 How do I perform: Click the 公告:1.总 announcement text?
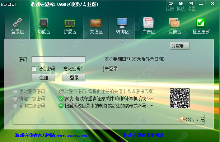[x=195, y=119]
